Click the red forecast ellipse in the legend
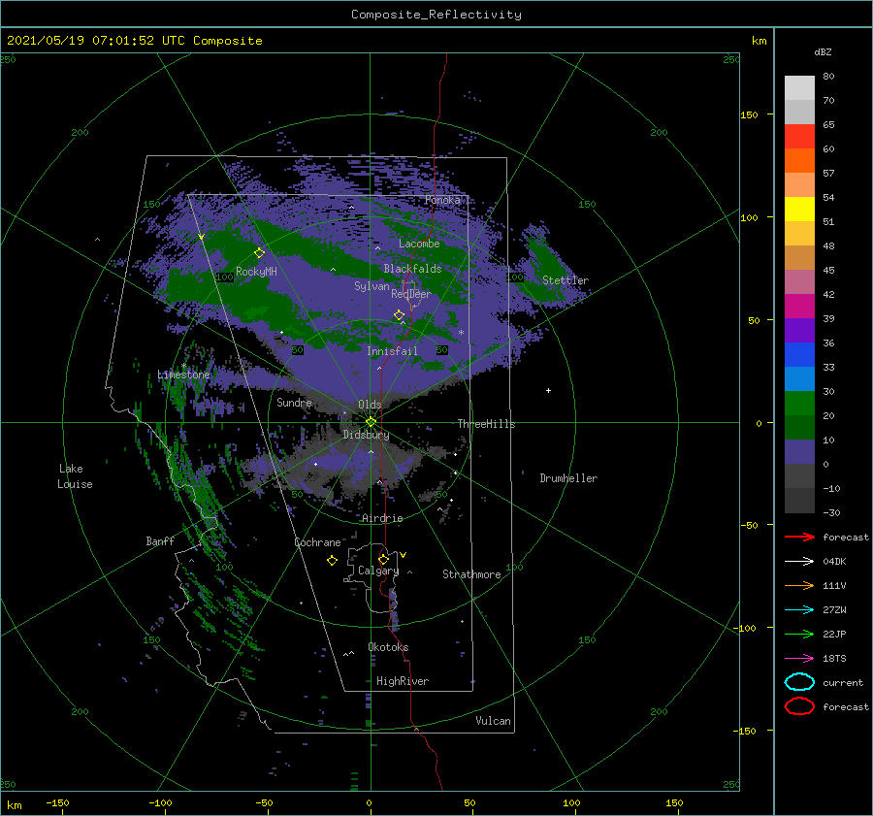Screen dimensions: 873x816 point(799,706)
